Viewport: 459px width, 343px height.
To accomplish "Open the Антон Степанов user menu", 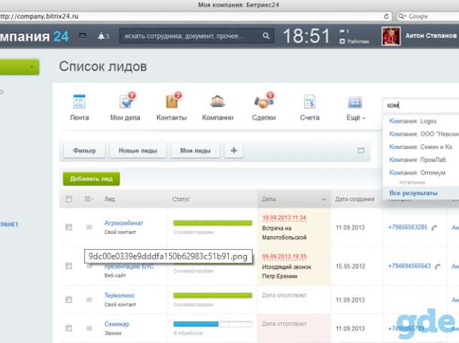I will pyautogui.click(x=431, y=35).
